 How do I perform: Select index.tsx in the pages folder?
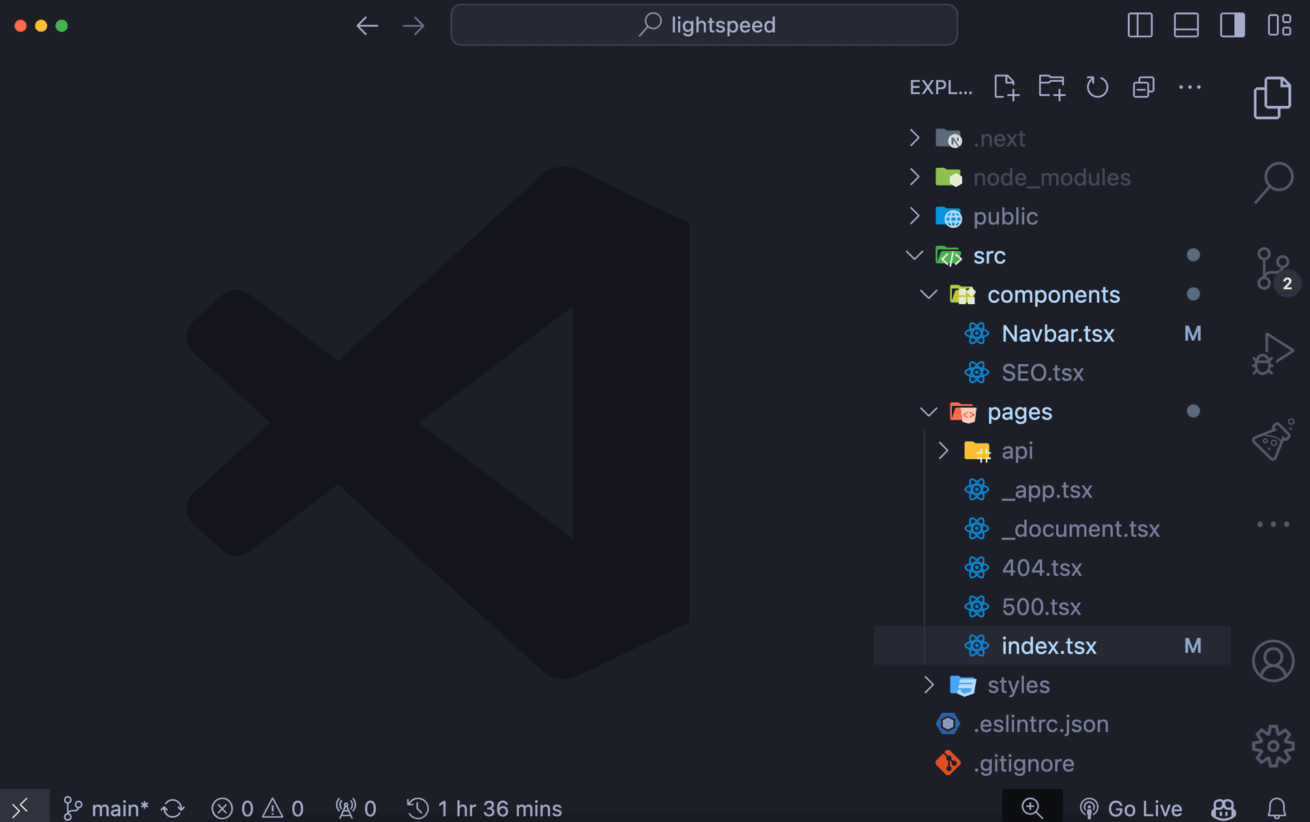(x=1052, y=645)
